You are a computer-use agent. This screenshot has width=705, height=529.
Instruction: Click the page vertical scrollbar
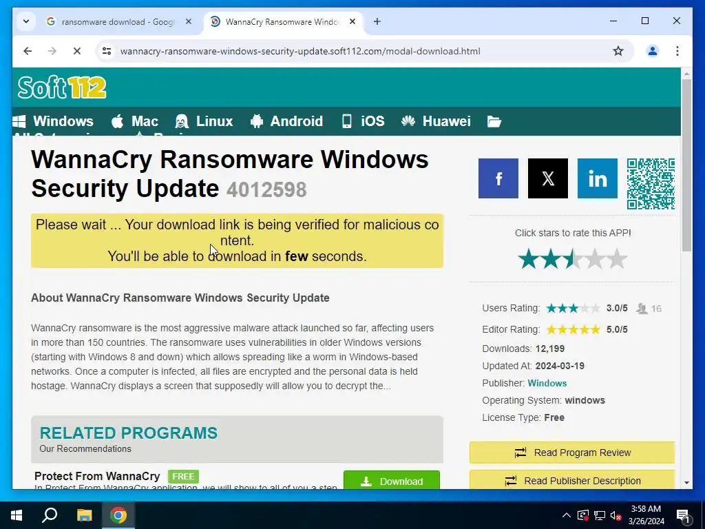(x=686, y=164)
